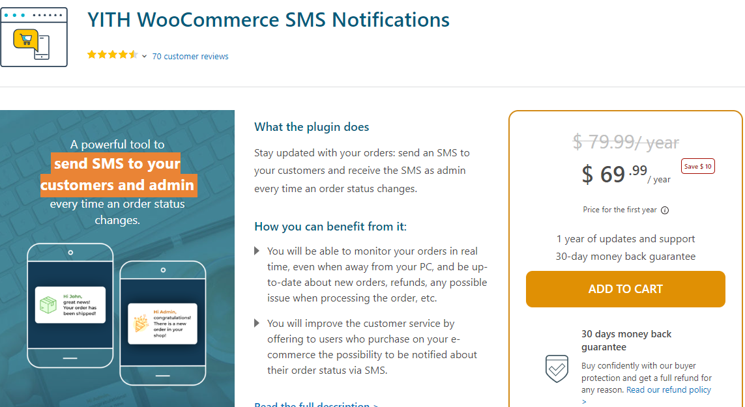This screenshot has height=407, width=745.
Task: Click the arrow bullet before the real-time monitoring benefit
Action: [x=257, y=252]
